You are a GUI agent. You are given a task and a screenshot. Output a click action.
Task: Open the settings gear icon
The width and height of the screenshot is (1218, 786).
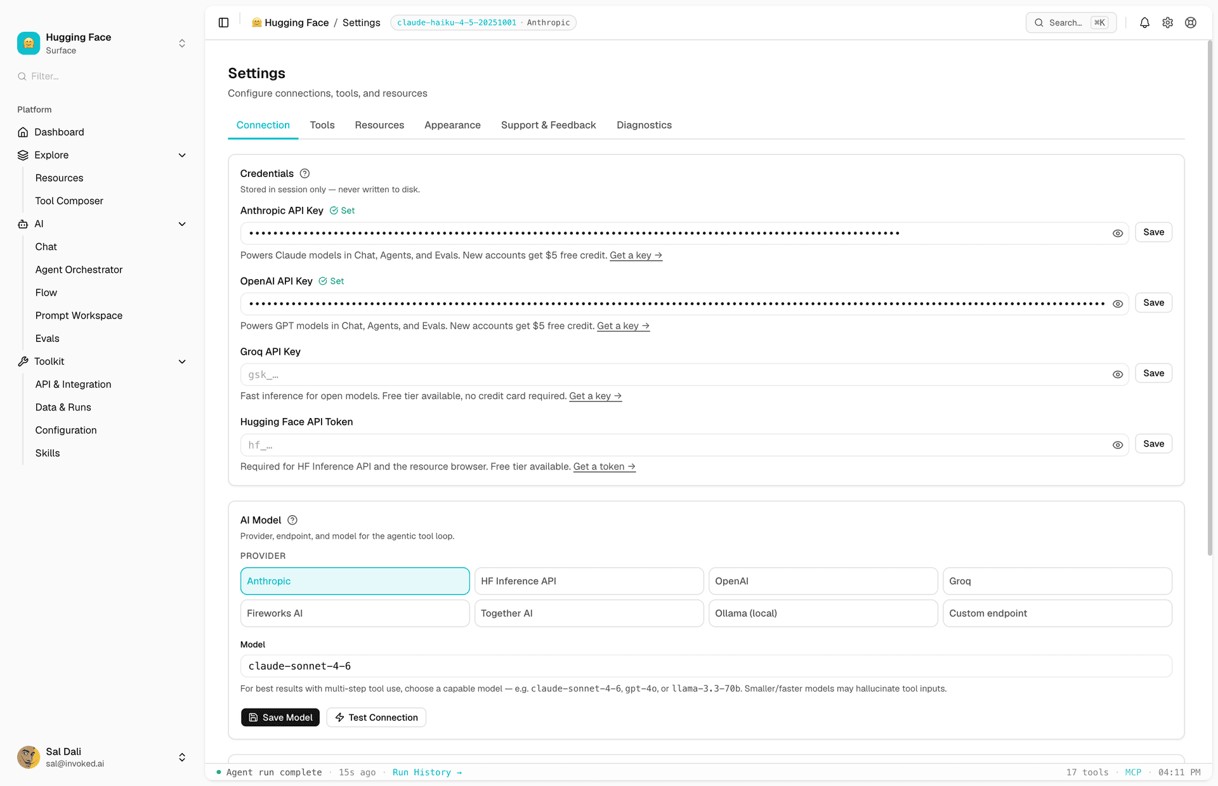click(x=1168, y=23)
